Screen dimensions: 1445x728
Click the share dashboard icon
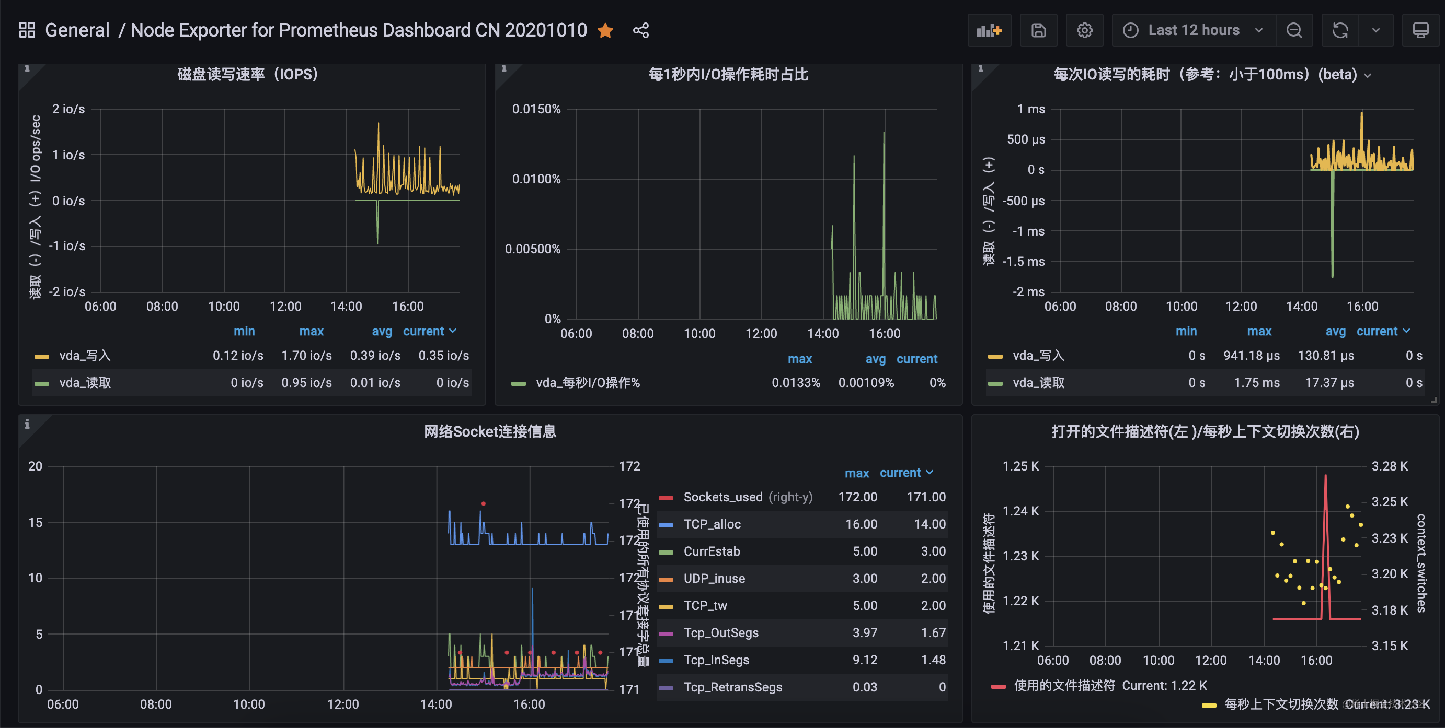point(640,30)
